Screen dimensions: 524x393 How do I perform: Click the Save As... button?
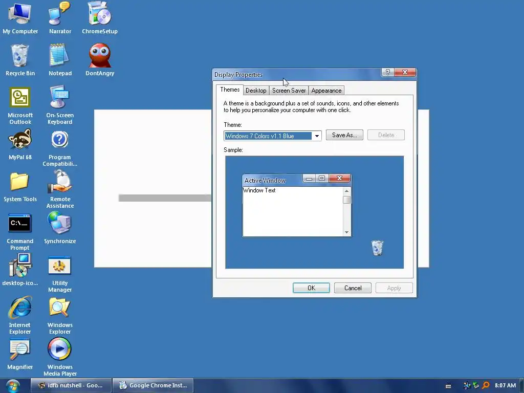344,135
